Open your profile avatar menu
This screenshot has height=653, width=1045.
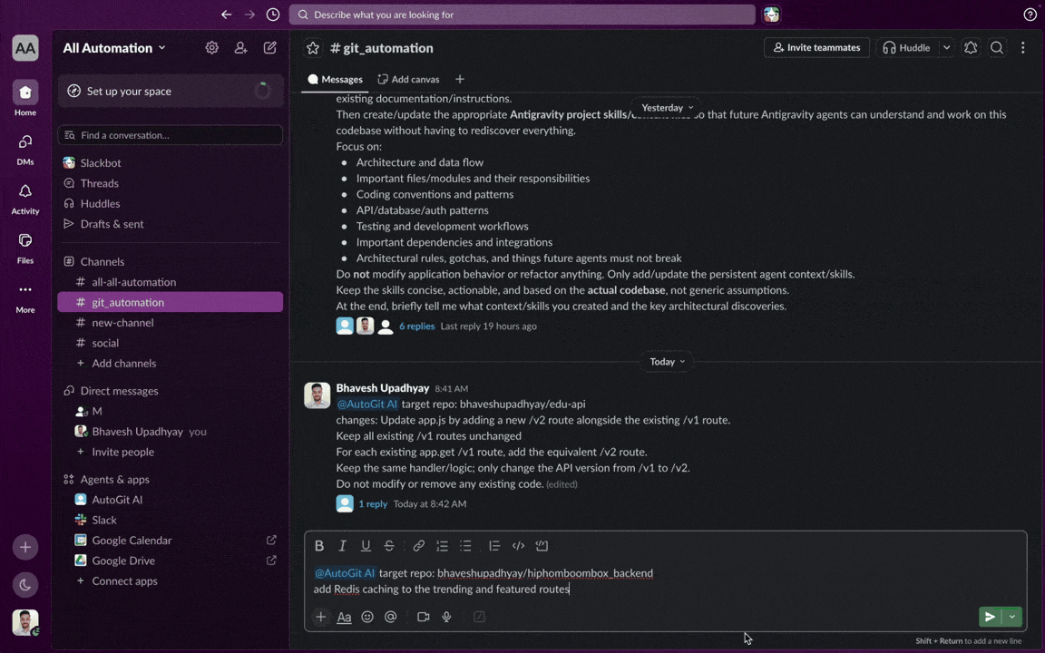tap(25, 623)
